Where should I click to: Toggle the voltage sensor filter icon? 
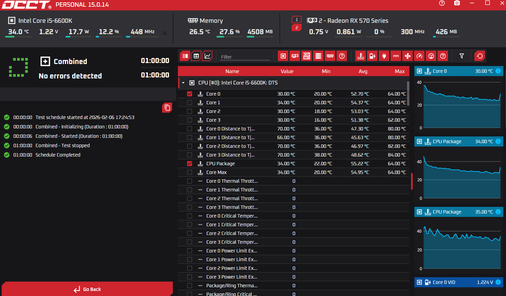[x=372, y=56]
